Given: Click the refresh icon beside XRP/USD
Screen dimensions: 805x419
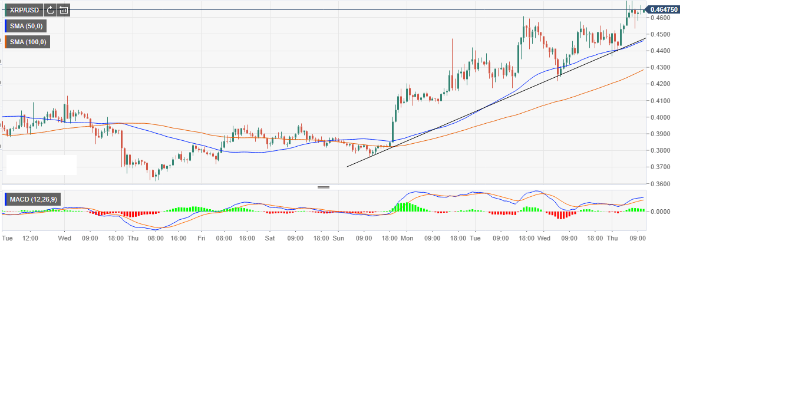Looking at the screenshot, I should point(50,10).
